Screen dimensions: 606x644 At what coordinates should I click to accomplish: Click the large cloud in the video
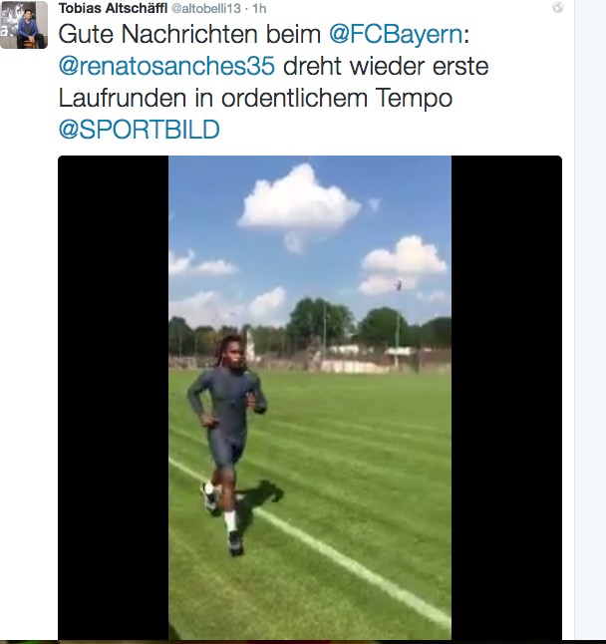(x=299, y=203)
